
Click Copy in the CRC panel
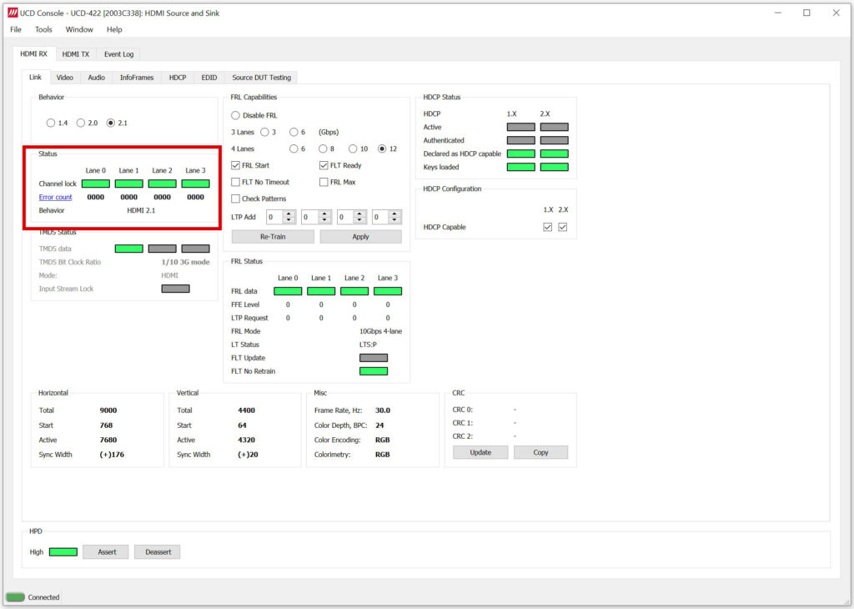point(540,452)
